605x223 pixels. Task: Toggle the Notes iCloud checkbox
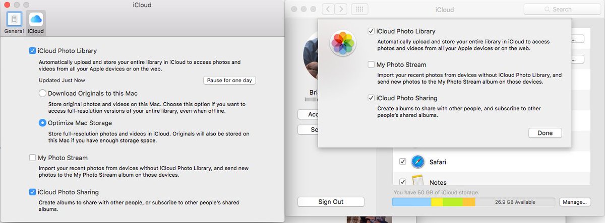point(402,182)
